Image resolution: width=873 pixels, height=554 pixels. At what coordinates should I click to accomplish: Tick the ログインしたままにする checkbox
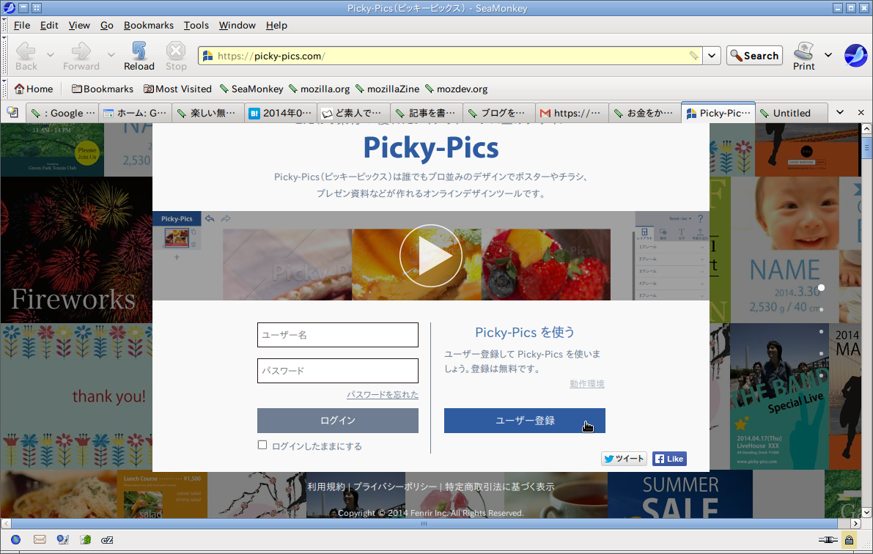tap(262, 445)
